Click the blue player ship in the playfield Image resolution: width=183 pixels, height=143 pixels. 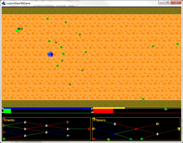(50, 54)
